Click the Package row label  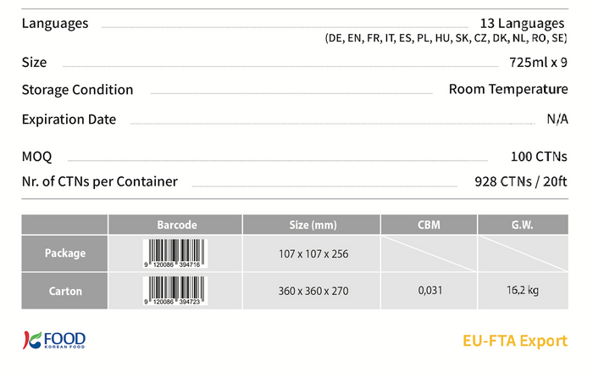pos(64,253)
